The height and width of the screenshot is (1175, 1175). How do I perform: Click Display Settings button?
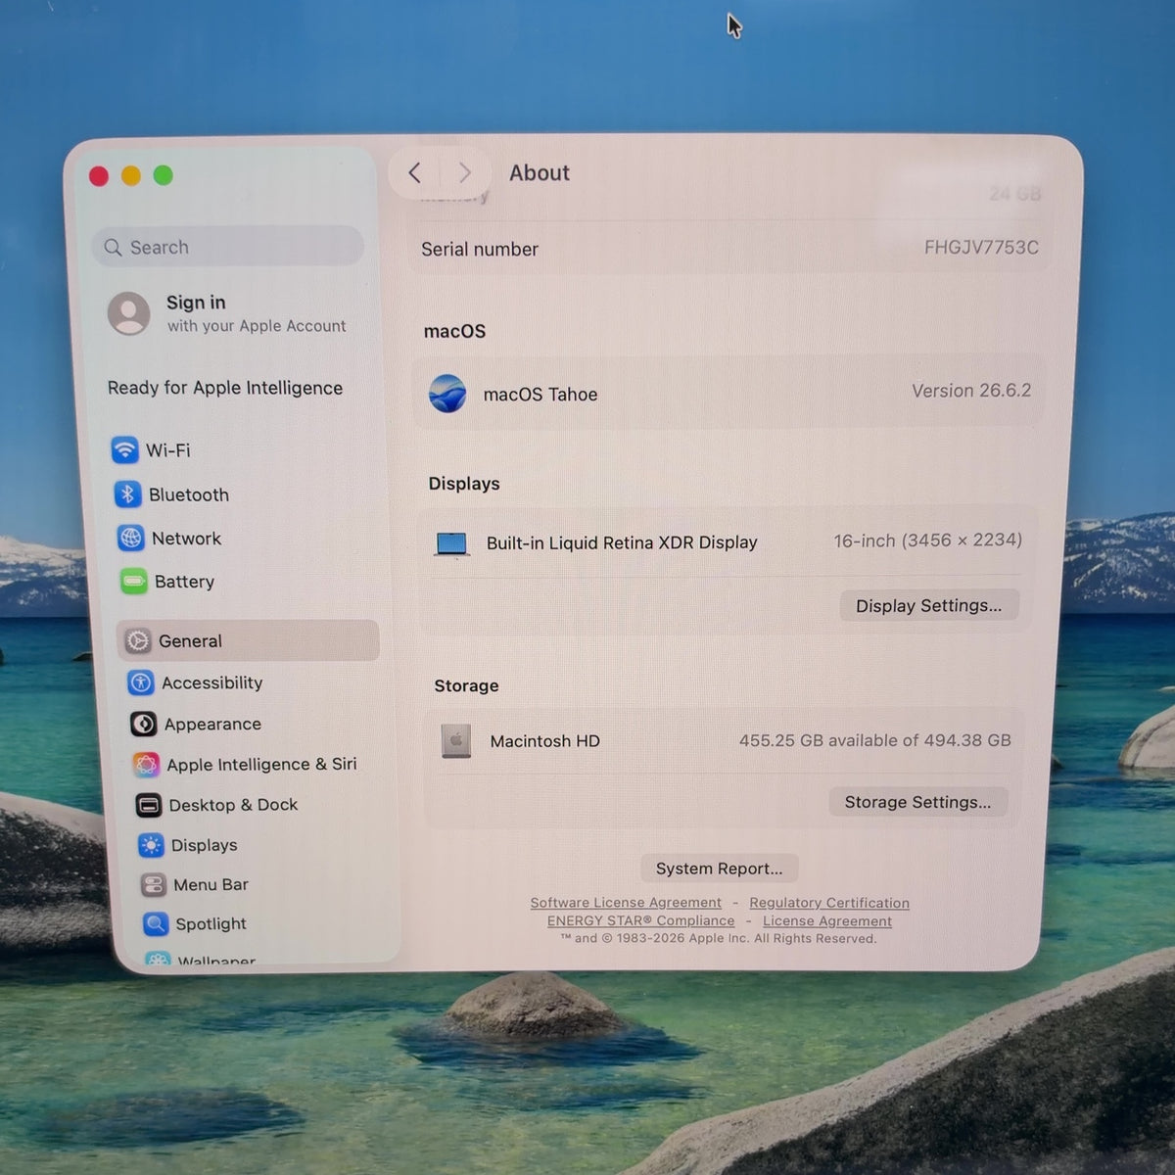[x=928, y=605]
